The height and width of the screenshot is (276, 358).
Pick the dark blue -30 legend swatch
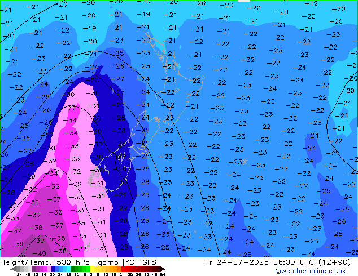(53, 269)
